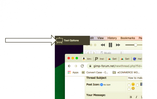Click the browser back arrow
Viewport: 157px width, 99px height.
(x=69, y=66)
